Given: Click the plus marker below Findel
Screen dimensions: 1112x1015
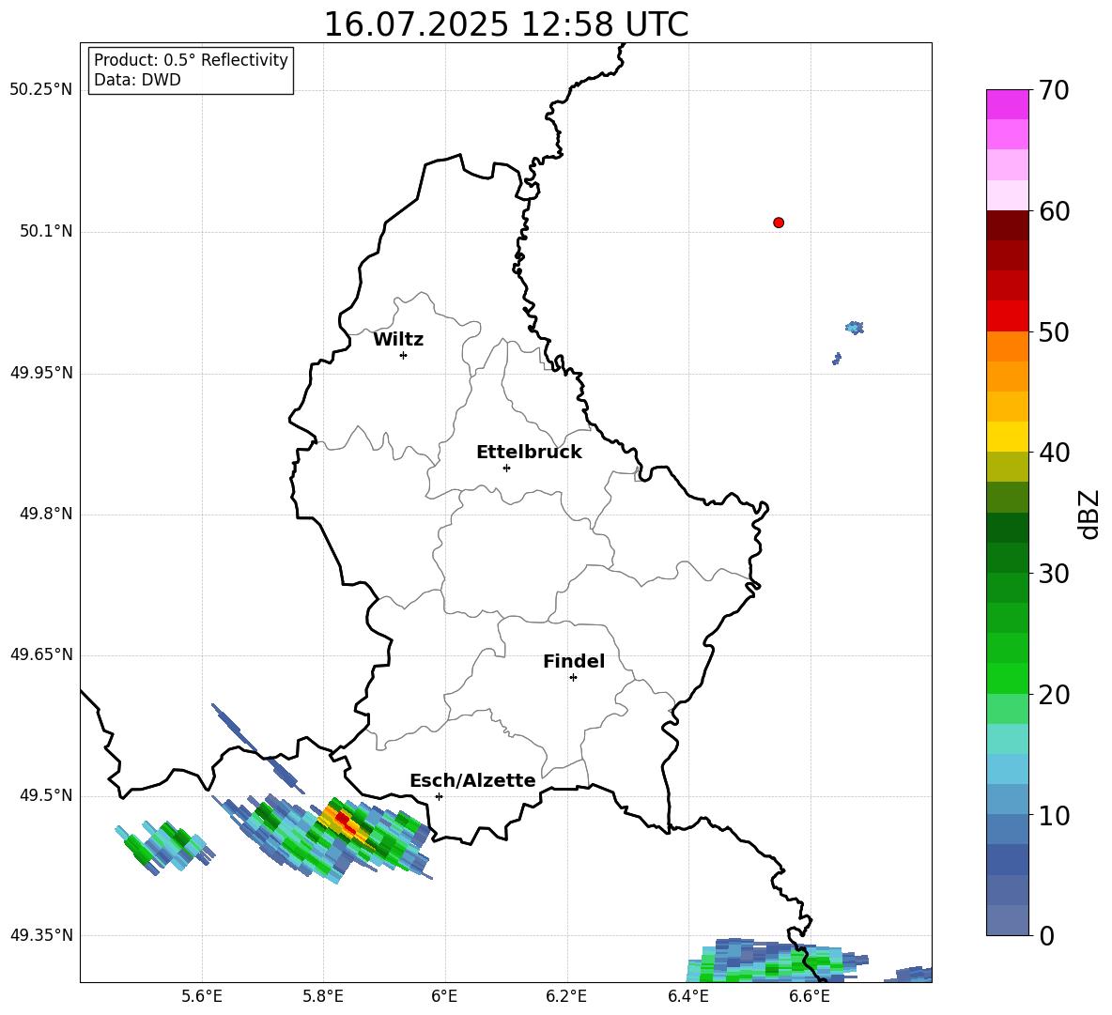Looking at the screenshot, I should tap(573, 678).
